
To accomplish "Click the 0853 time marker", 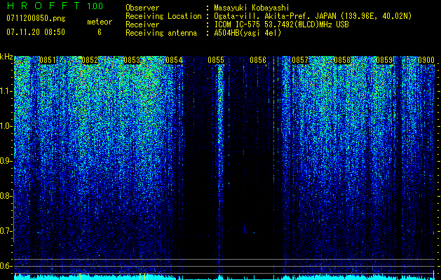I will pos(132,60).
